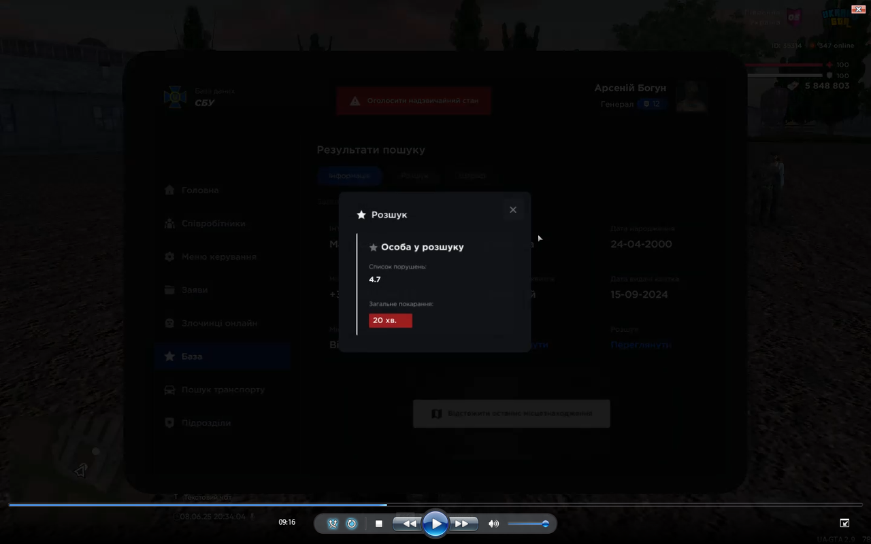
Task: Exit full screen with the bottom-right icon
Action: (x=844, y=523)
